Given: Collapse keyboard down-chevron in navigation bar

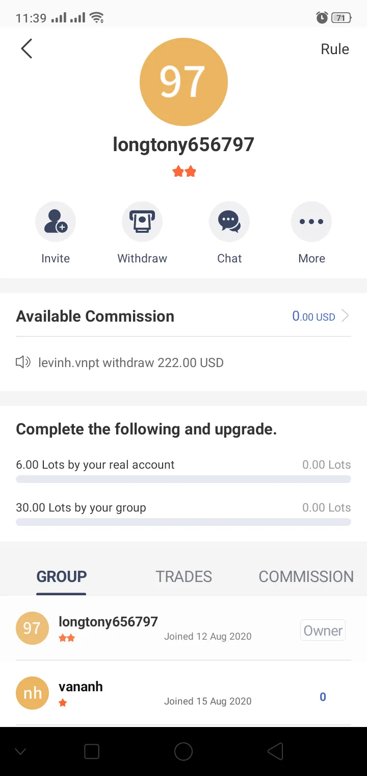Looking at the screenshot, I should (20, 751).
